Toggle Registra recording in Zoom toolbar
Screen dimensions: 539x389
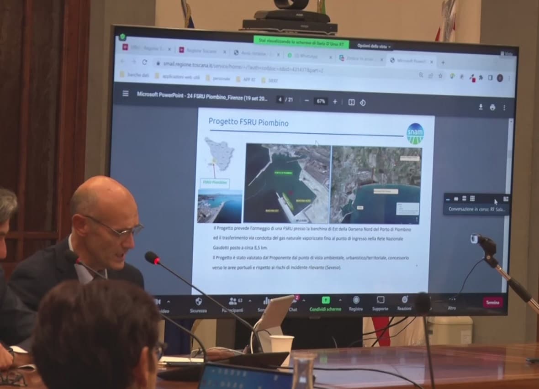pos(356,304)
